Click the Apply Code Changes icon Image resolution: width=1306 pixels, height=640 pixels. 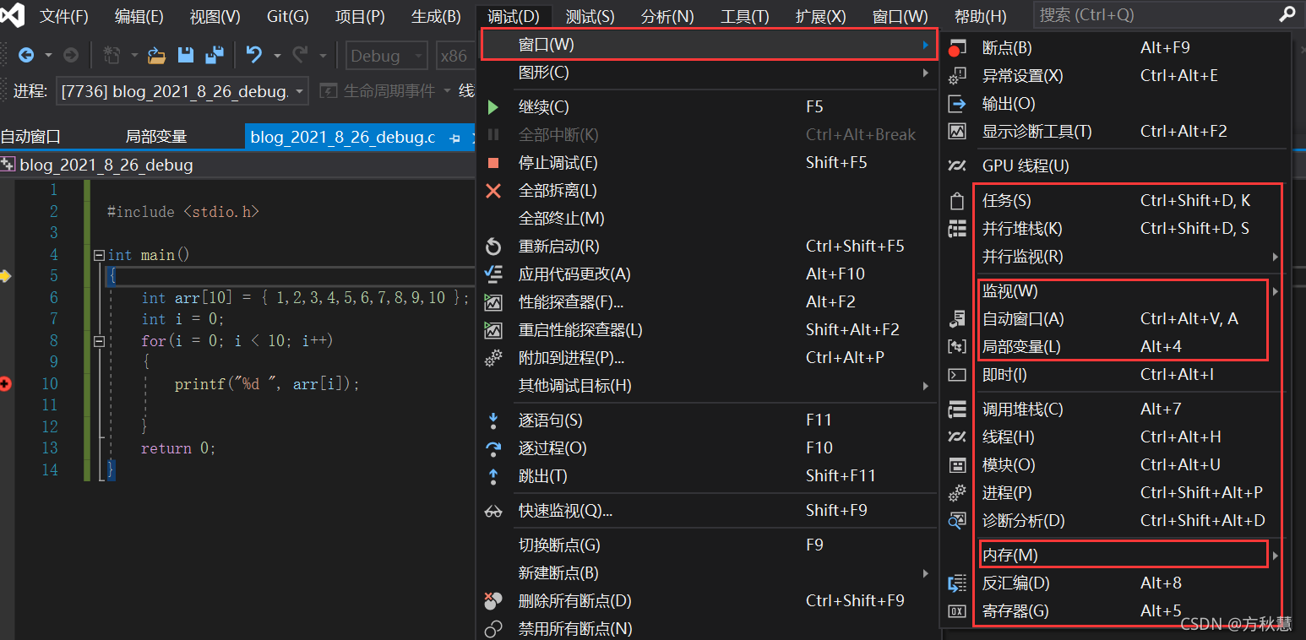coord(493,274)
